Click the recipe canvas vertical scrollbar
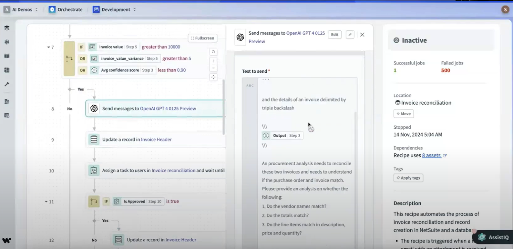The height and width of the screenshot is (249, 513). (x=223, y=107)
